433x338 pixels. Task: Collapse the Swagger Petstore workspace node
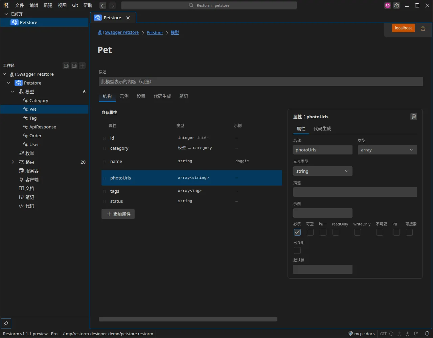pos(5,74)
